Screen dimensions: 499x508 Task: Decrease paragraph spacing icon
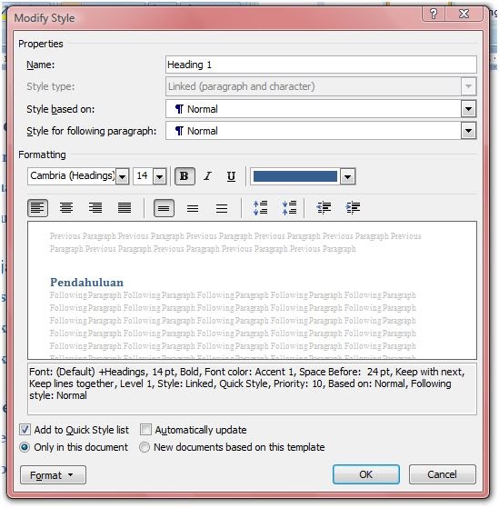pos(289,208)
